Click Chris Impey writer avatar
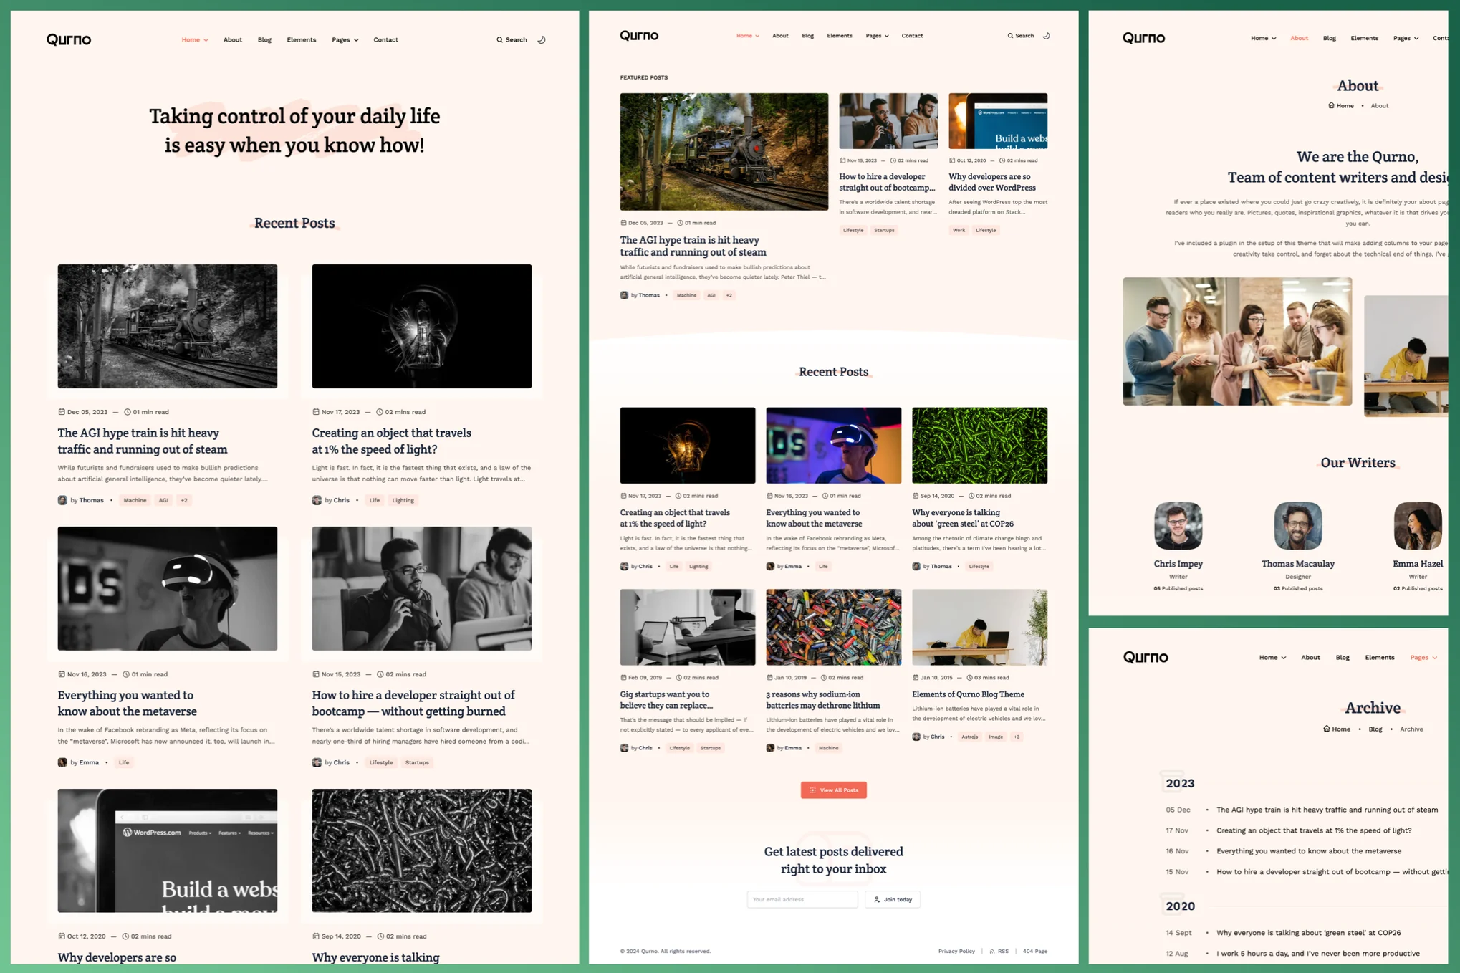Image resolution: width=1460 pixels, height=973 pixels. [1178, 526]
